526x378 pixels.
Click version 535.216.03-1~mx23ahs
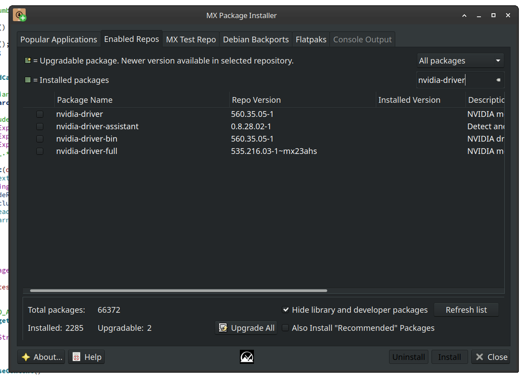pyautogui.click(x=274, y=151)
